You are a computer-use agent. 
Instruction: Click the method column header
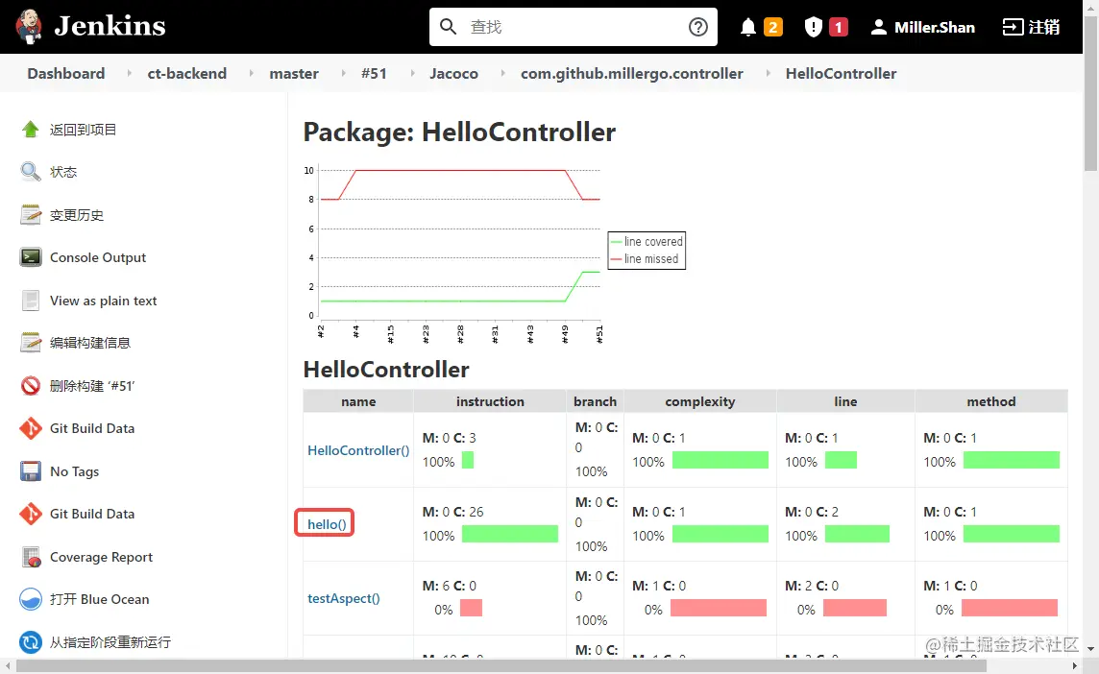(x=991, y=401)
